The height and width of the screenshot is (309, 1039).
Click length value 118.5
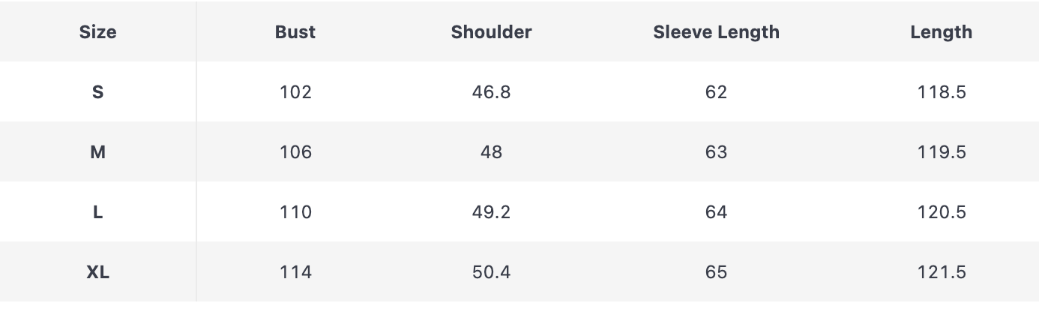click(941, 92)
